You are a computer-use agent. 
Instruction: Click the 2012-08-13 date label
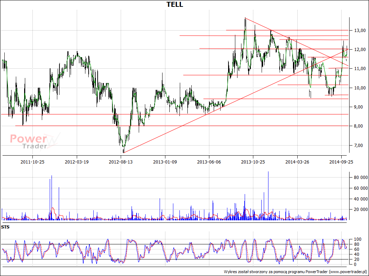point(121,162)
